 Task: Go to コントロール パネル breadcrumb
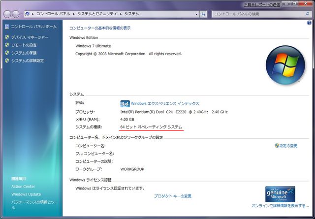53,14
